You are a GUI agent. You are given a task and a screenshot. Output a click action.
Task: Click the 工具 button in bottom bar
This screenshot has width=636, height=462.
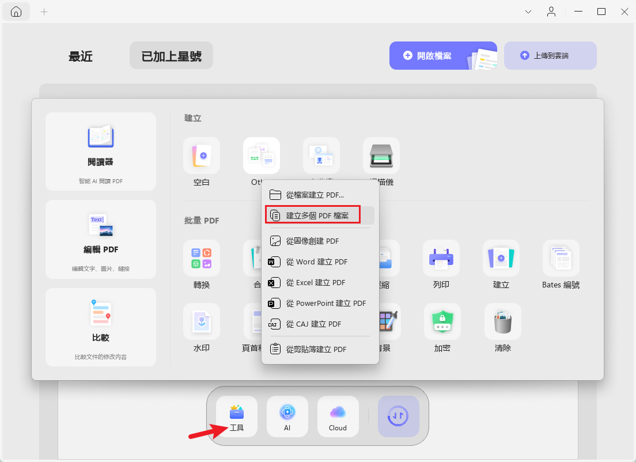(x=237, y=416)
